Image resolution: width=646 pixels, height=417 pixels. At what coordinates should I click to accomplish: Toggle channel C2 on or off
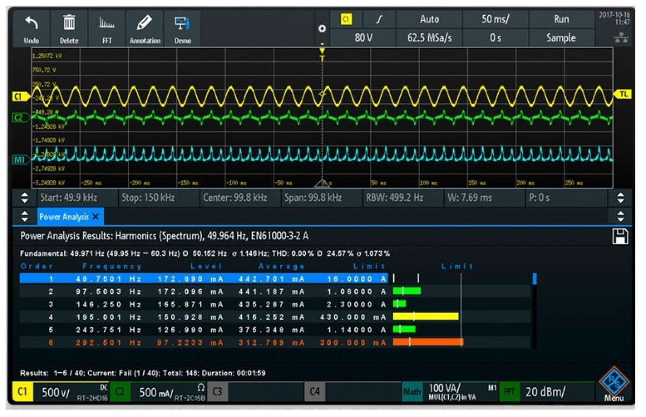(x=120, y=392)
